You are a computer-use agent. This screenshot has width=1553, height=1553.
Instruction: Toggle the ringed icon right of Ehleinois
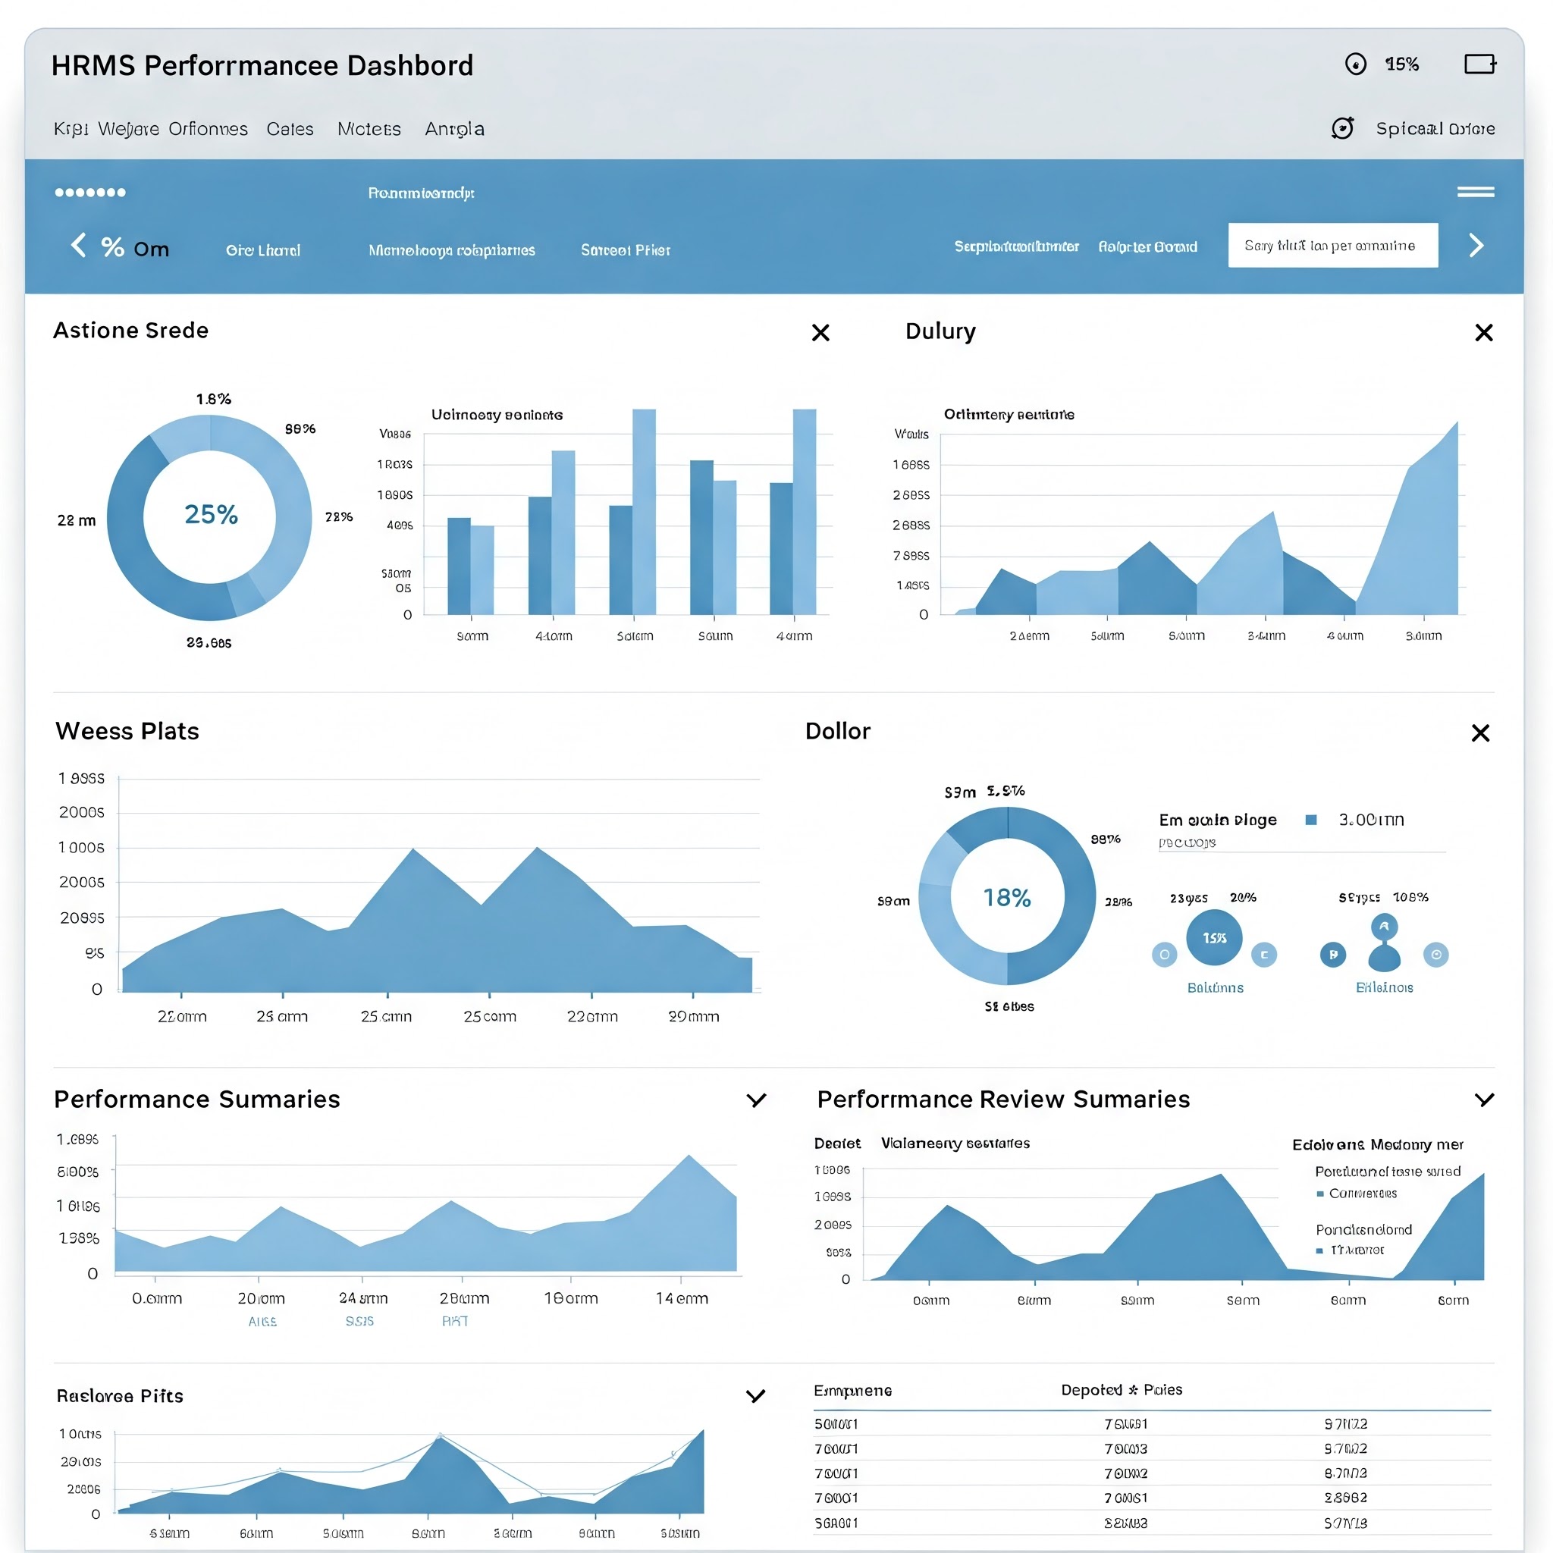point(1437,955)
